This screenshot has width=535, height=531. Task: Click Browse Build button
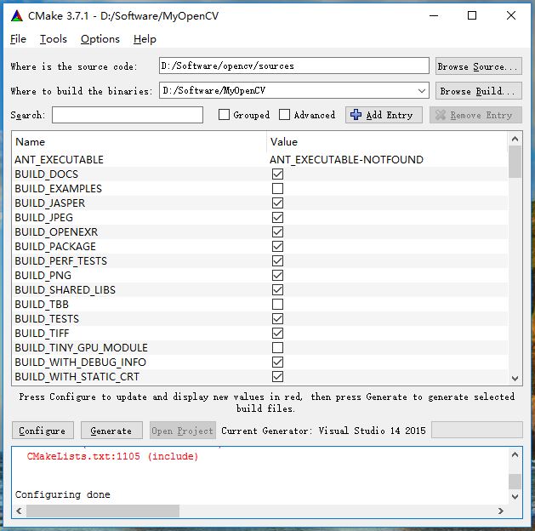[478, 91]
